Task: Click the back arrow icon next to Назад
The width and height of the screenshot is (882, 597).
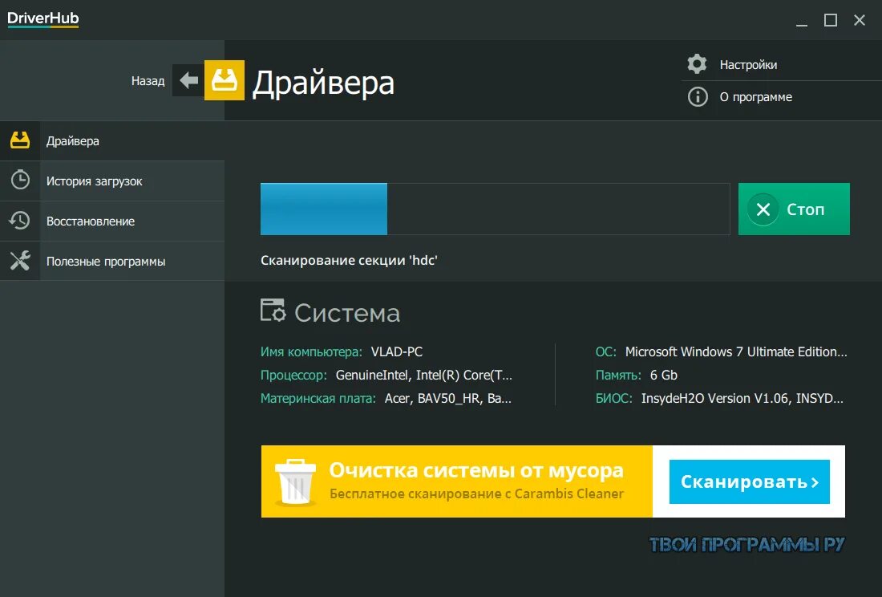Action: [188, 80]
